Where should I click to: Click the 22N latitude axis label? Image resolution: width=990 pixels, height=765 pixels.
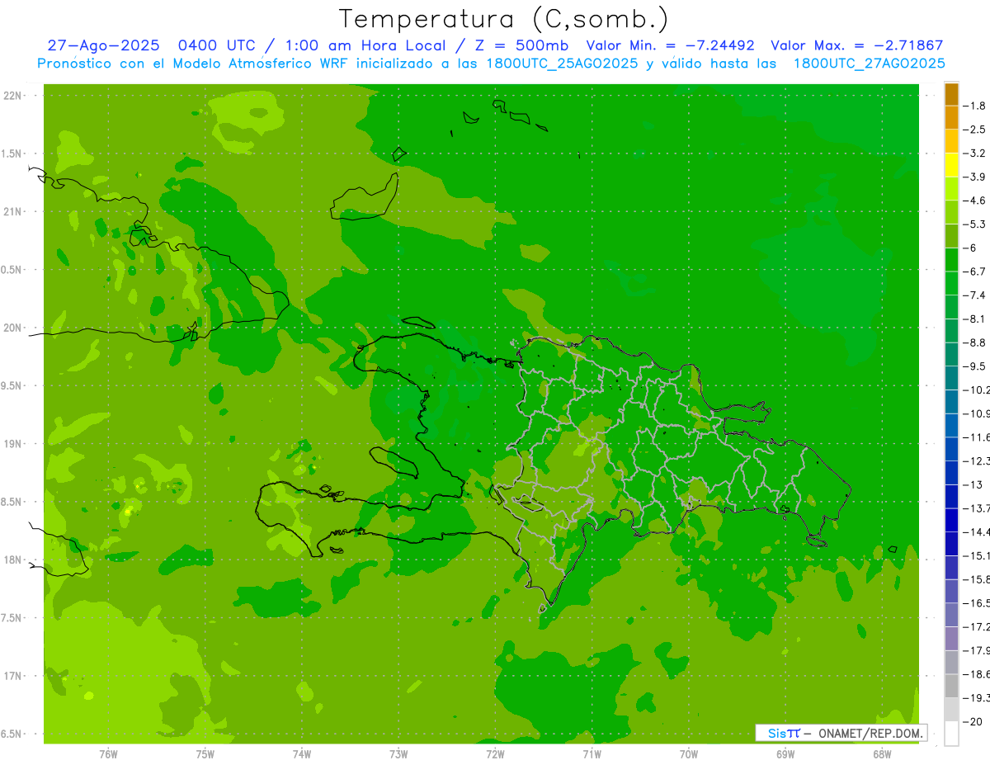[x=12, y=96]
